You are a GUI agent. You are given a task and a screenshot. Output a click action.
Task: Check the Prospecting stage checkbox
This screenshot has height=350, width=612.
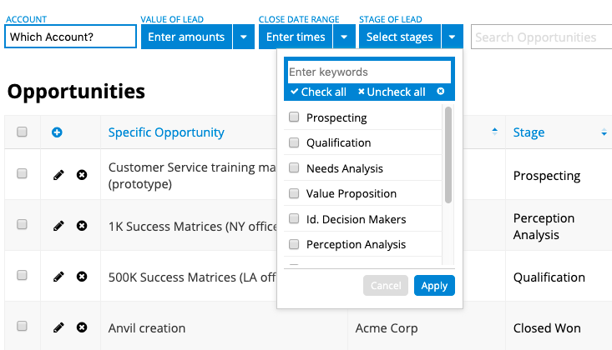(294, 117)
